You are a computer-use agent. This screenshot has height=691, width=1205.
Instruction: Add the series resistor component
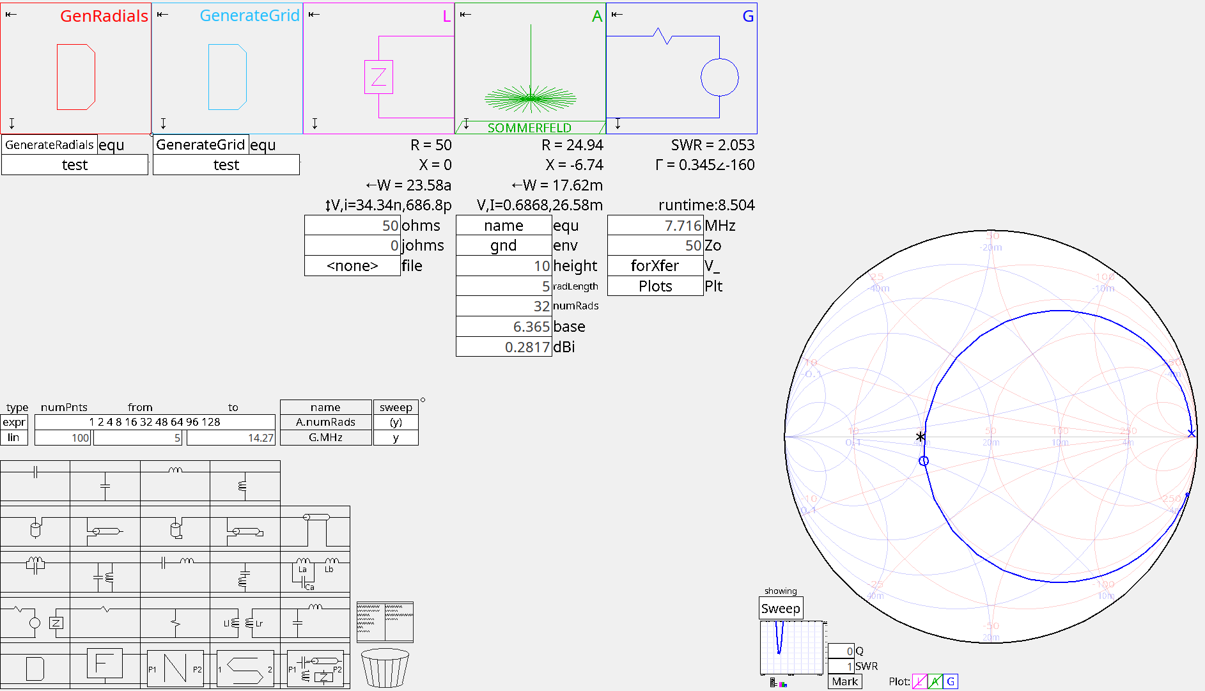(x=105, y=617)
